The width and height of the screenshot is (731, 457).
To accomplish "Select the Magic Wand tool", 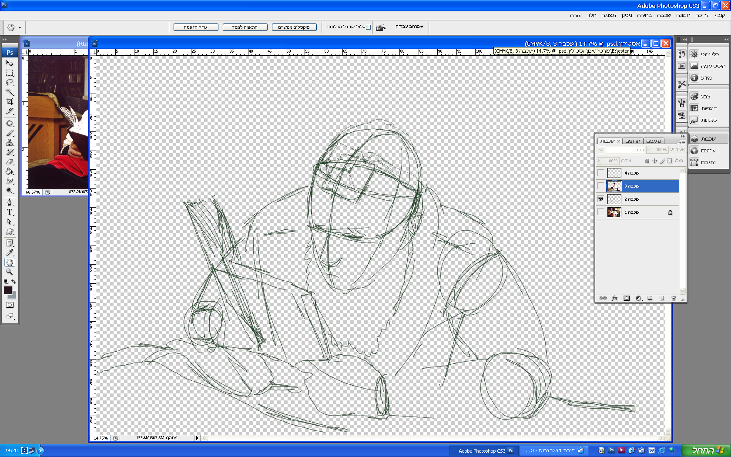I will [10, 92].
